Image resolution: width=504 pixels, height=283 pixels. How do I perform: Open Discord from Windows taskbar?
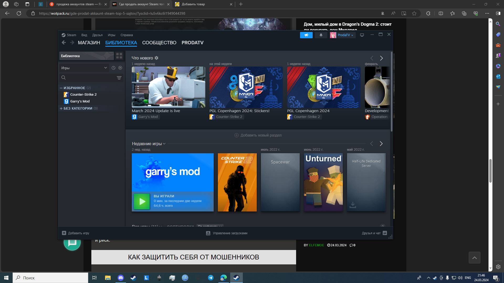(x=120, y=278)
